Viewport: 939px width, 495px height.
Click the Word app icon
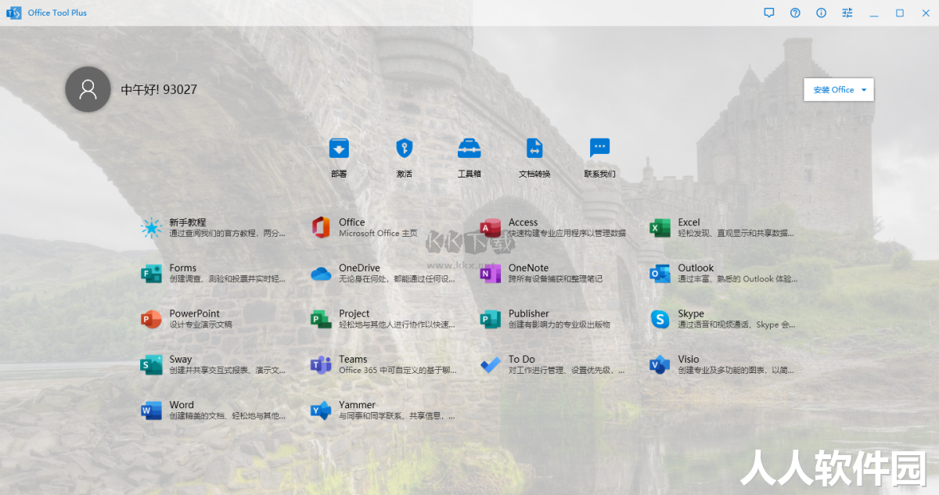[151, 411]
